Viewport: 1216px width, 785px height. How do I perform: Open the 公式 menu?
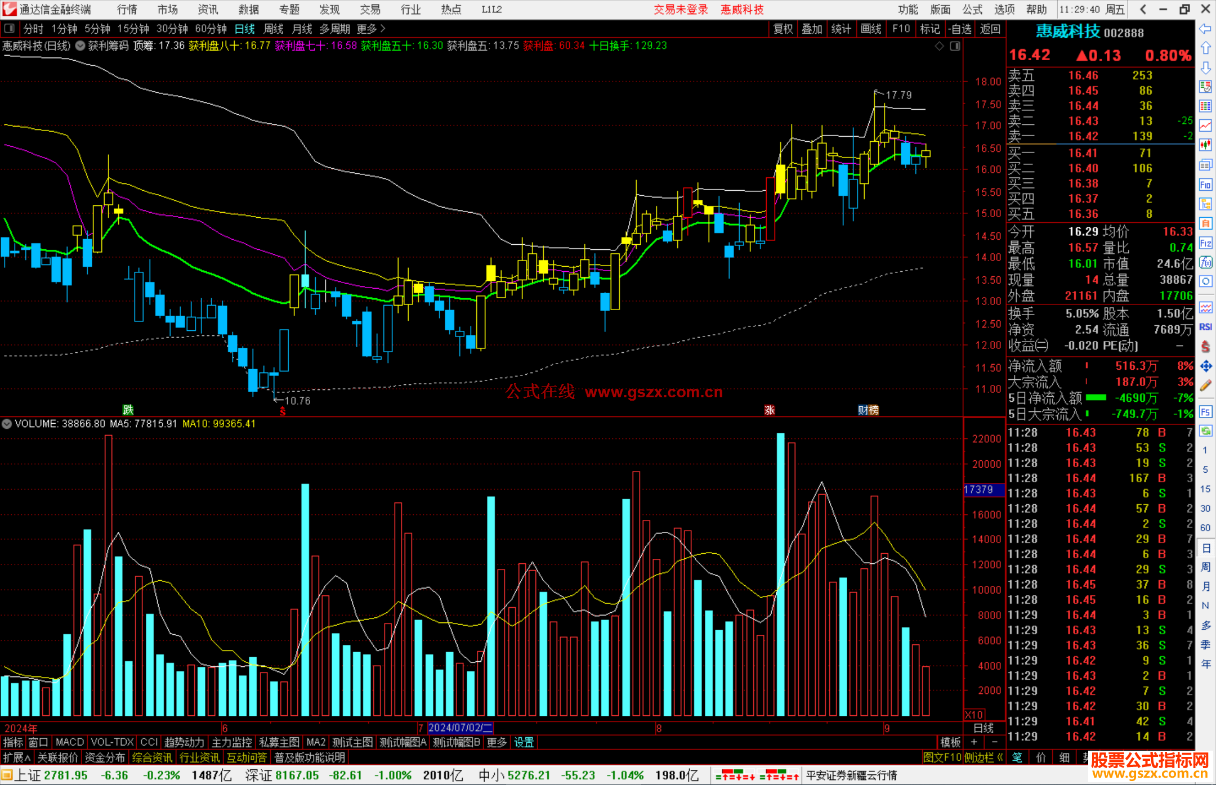tap(972, 9)
